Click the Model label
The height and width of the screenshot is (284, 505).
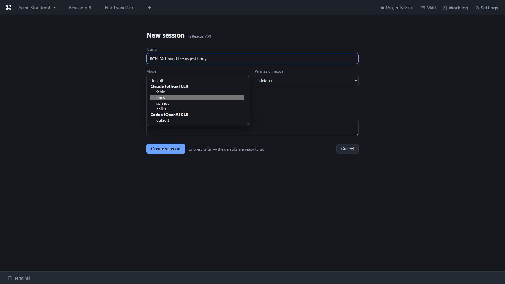coord(152,71)
